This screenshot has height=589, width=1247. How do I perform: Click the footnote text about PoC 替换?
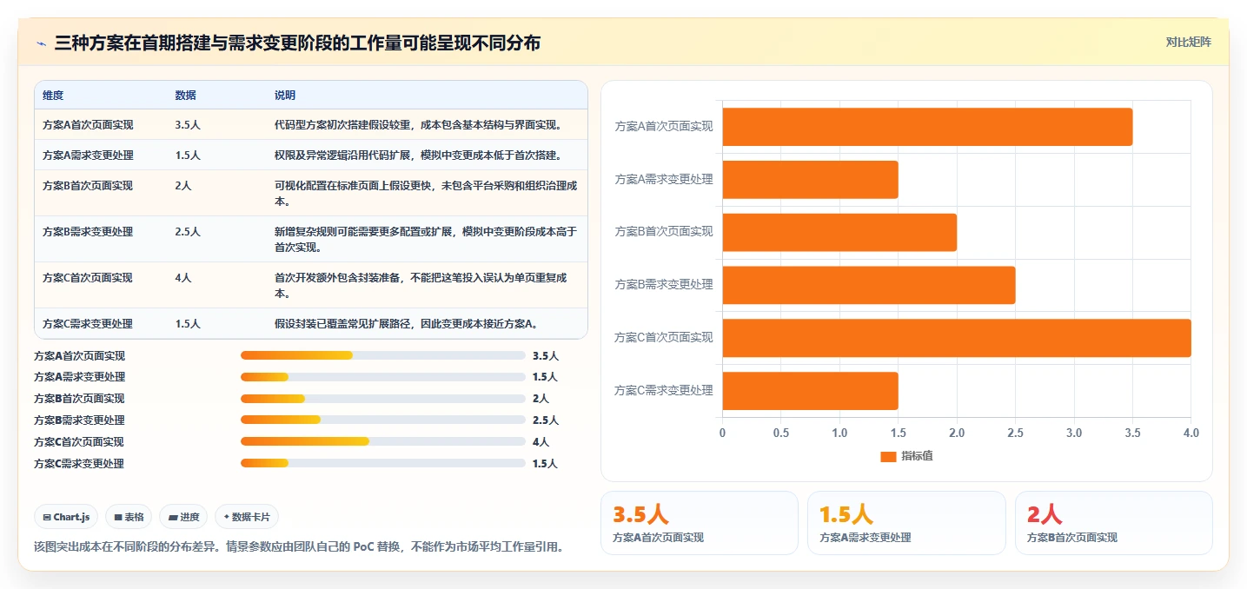coord(299,547)
